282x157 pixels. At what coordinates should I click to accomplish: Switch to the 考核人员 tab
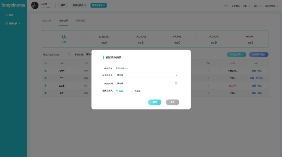coord(47,20)
